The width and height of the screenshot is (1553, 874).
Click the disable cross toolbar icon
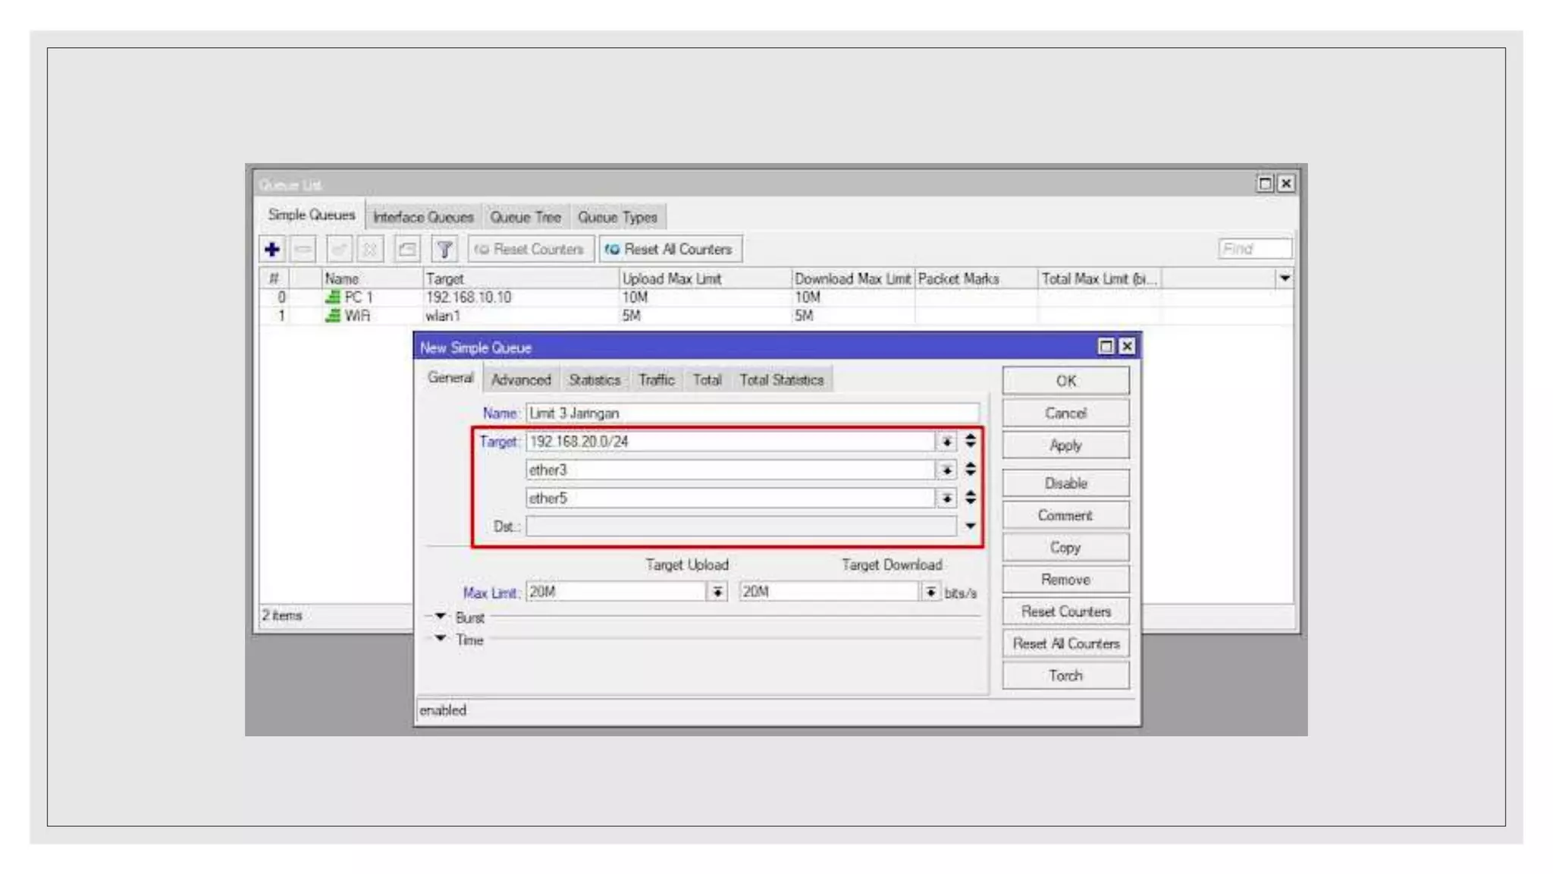tap(370, 249)
